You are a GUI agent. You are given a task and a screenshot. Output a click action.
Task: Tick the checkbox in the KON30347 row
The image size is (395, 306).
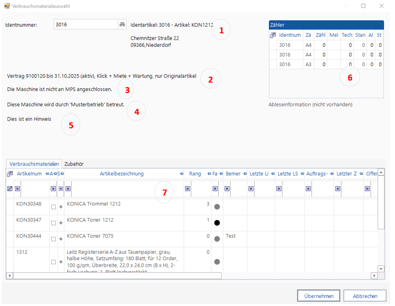(x=53, y=223)
